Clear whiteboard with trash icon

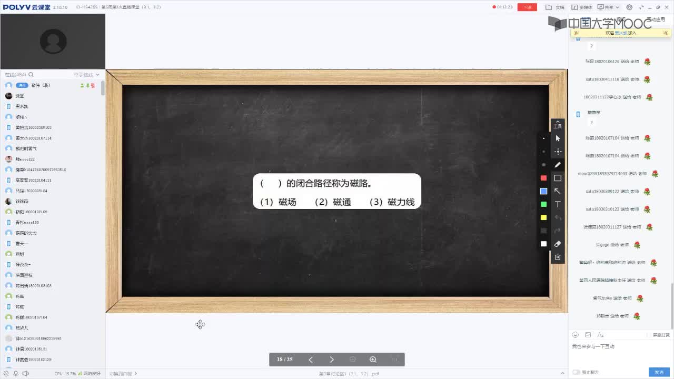558,257
